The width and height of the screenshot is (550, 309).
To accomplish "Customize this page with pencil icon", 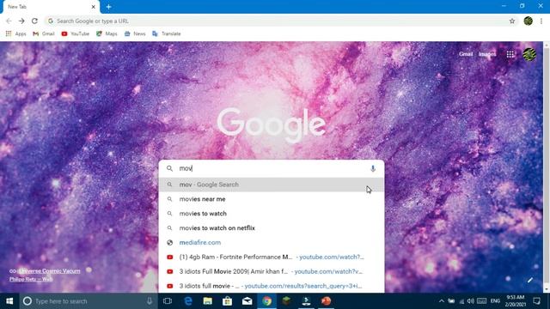I will point(529,280).
